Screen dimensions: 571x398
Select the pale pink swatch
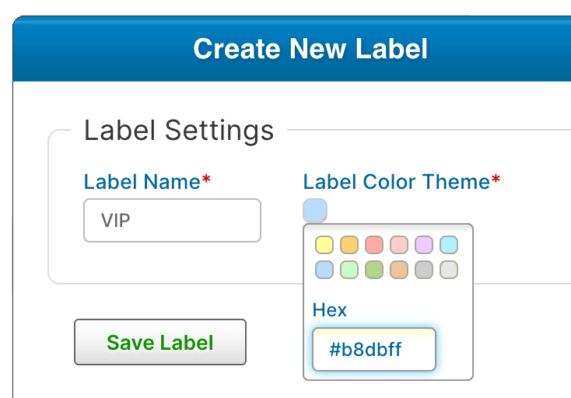(x=399, y=246)
